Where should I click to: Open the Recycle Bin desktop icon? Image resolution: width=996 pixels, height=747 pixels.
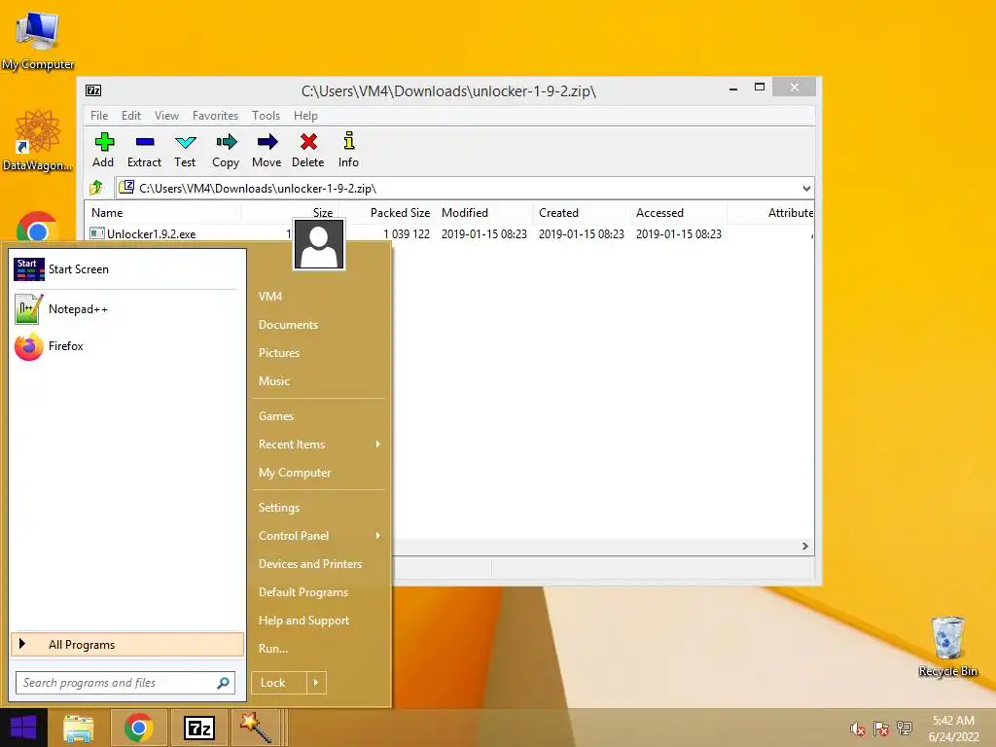[x=948, y=646]
